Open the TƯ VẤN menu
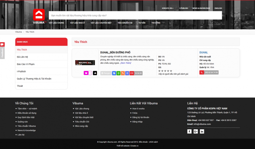The height and width of the screenshot is (149, 255). point(142,23)
